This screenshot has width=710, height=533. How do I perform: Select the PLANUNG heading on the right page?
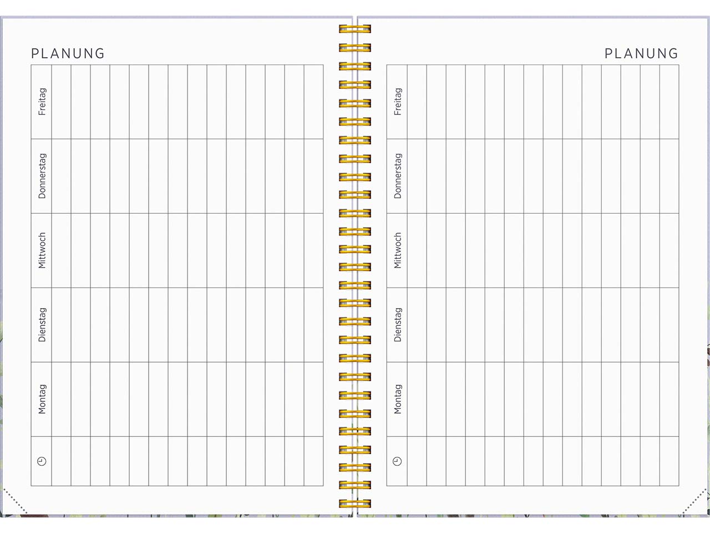(641, 53)
